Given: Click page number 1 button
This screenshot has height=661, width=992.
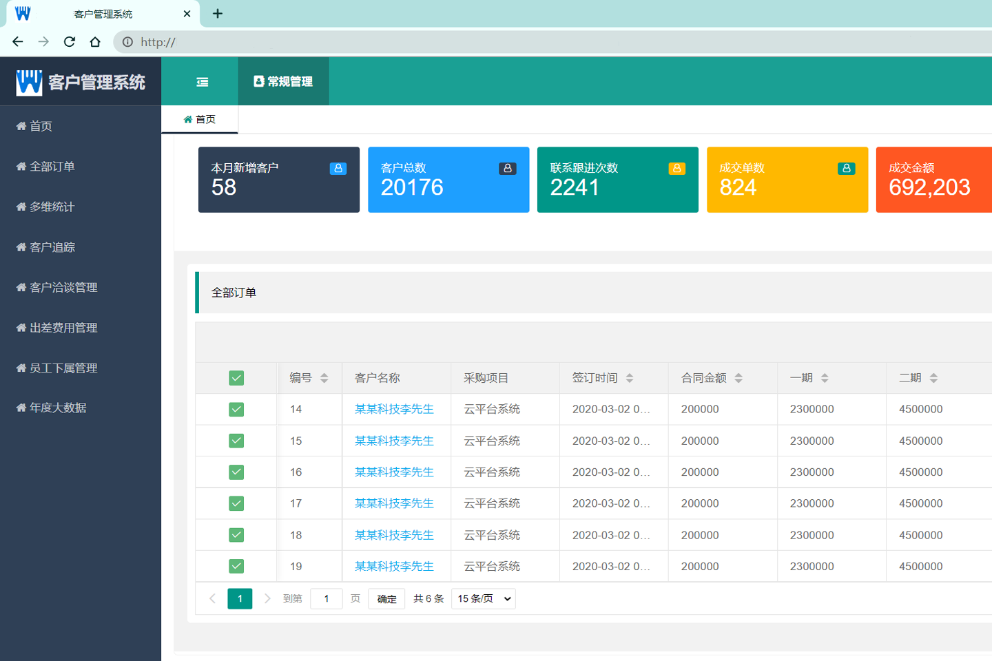Looking at the screenshot, I should click(x=240, y=599).
